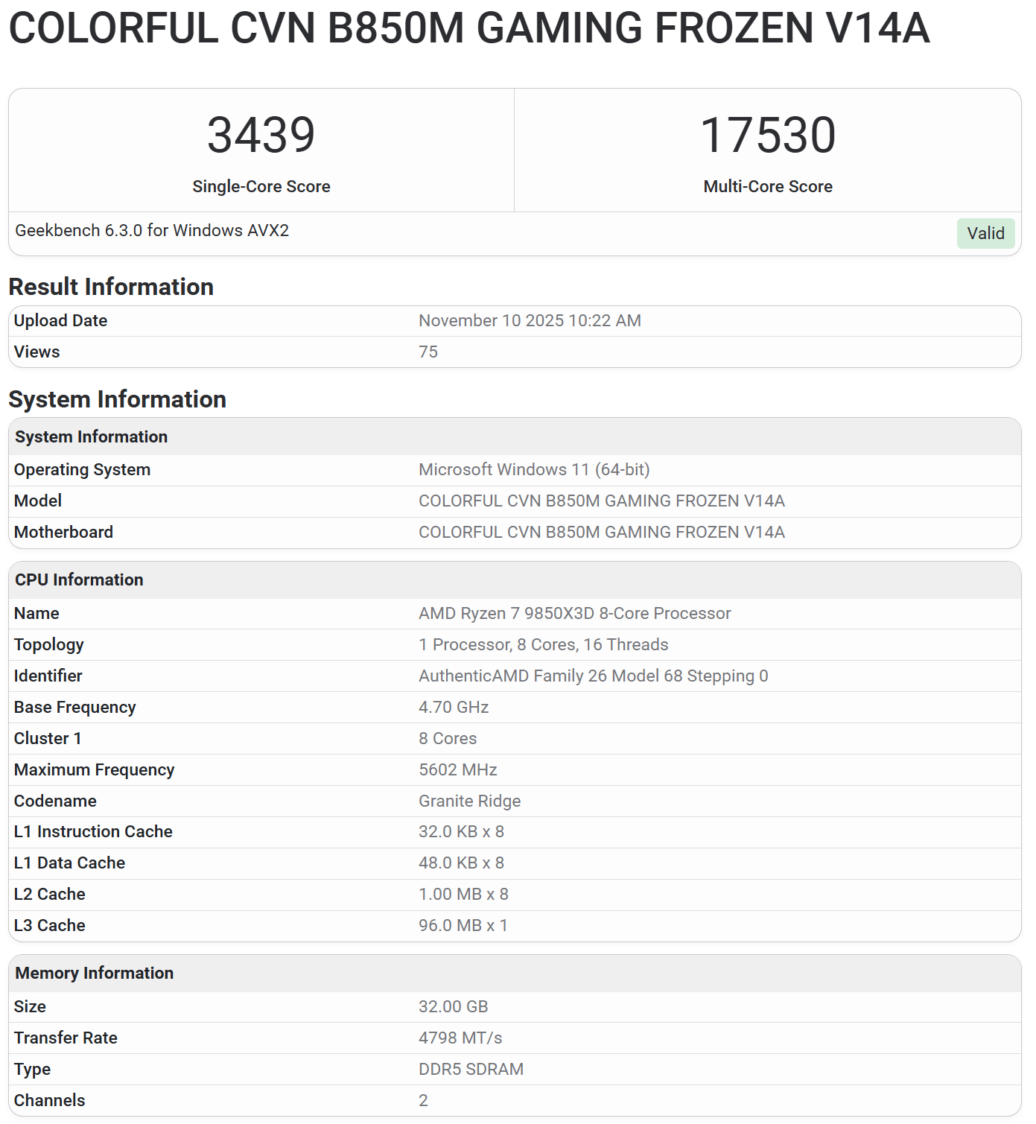Viewport: 1036px width, 1124px height.
Task: Click the Result Information heading
Action: (x=111, y=287)
